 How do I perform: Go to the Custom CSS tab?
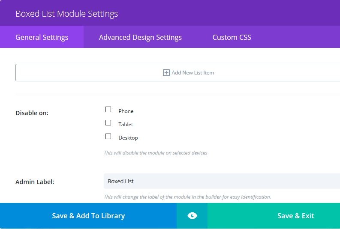pos(232,37)
